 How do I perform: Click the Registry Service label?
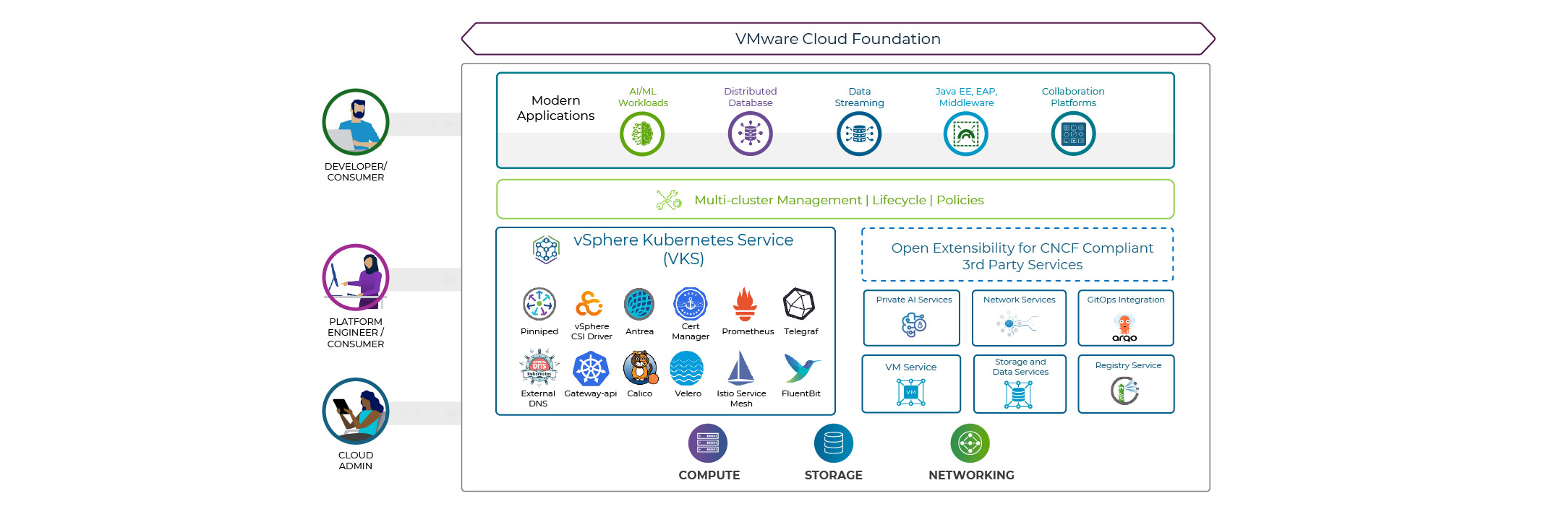pyautogui.click(x=1128, y=365)
